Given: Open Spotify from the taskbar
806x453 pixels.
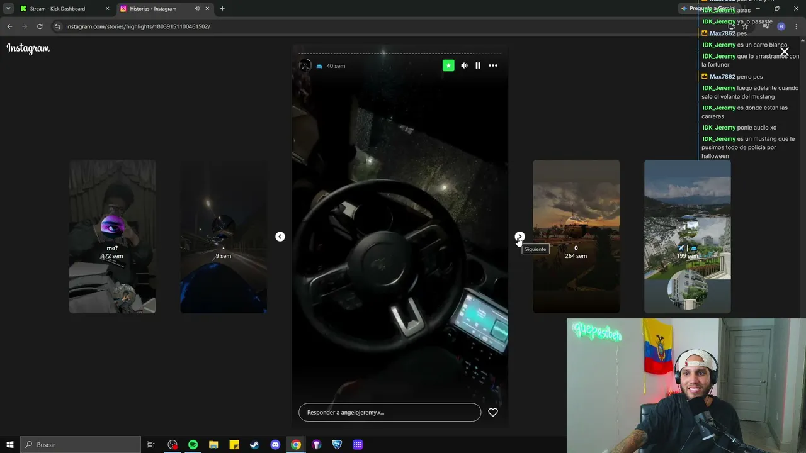Looking at the screenshot, I should pyautogui.click(x=193, y=445).
